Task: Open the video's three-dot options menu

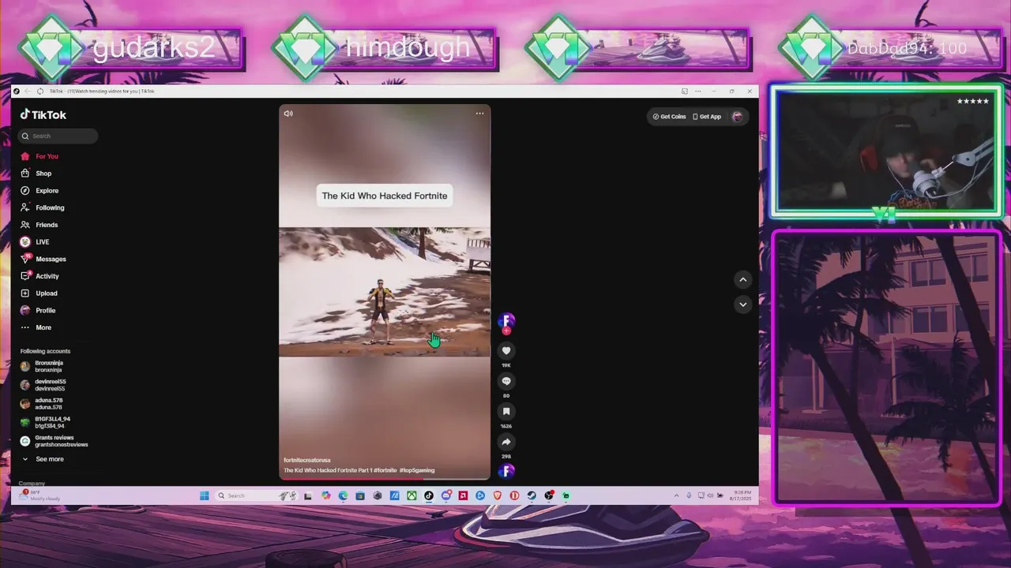Action: 479,114
